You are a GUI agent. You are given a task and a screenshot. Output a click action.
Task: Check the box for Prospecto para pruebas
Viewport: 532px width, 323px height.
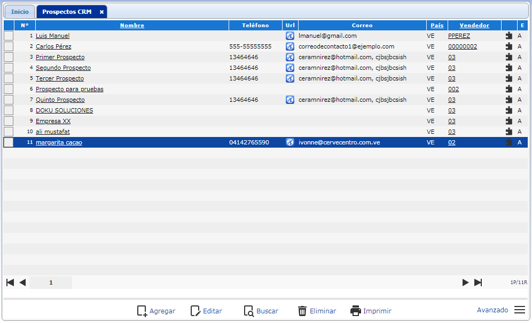9,89
